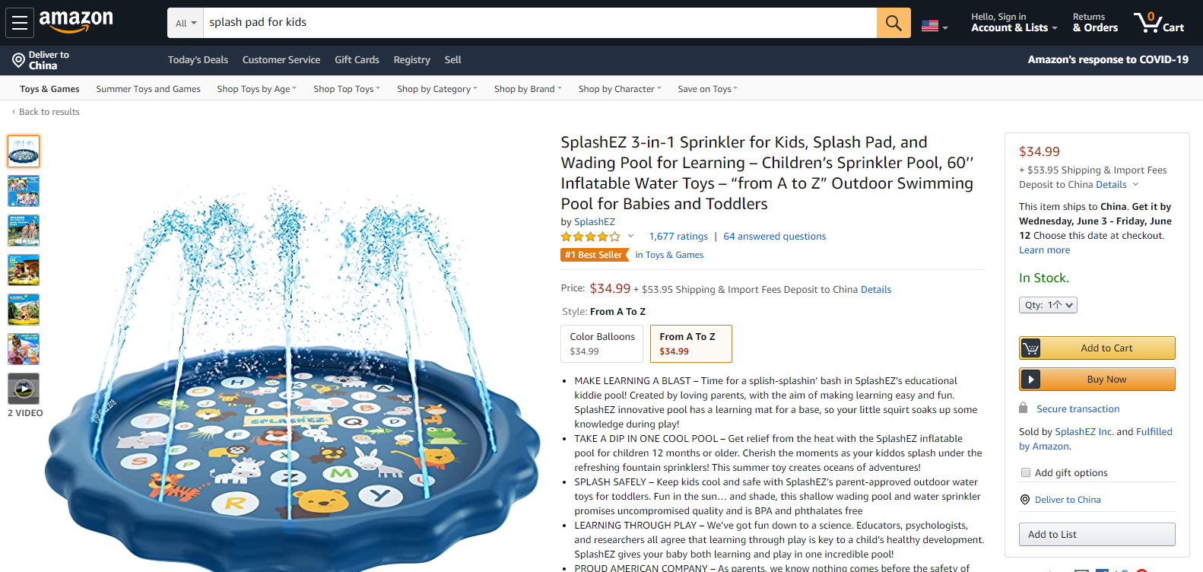Click the Buy Now play icon

point(1030,380)
